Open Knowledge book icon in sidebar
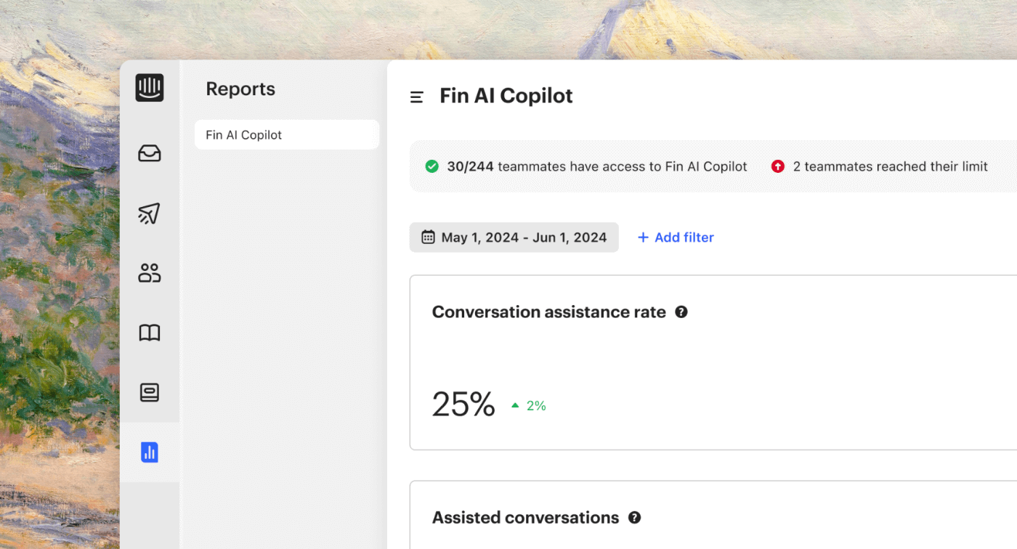The height and width of the screenshot is (549, 1017). (x=149, y=333)
